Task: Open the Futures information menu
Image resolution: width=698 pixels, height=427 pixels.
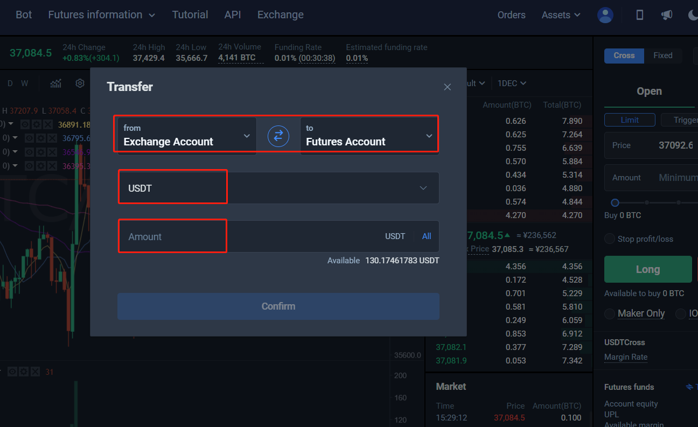Action: point(101,15)
